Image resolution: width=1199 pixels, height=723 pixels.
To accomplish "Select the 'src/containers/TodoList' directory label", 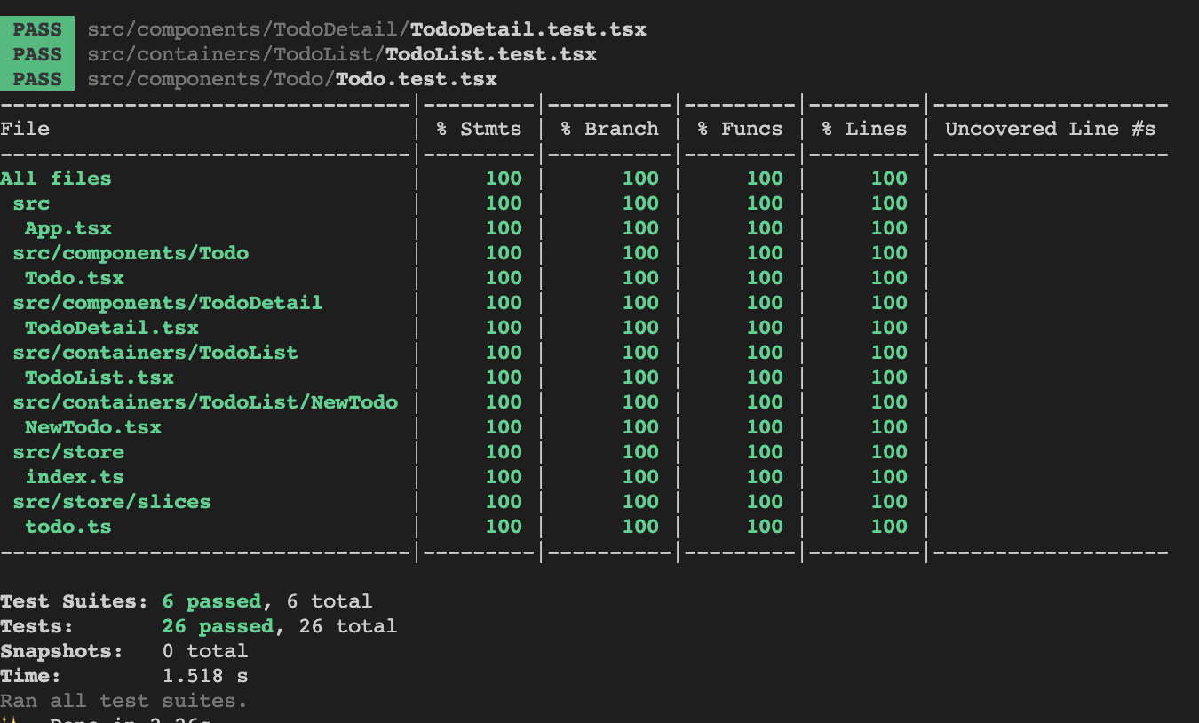I will click(155, 353).
